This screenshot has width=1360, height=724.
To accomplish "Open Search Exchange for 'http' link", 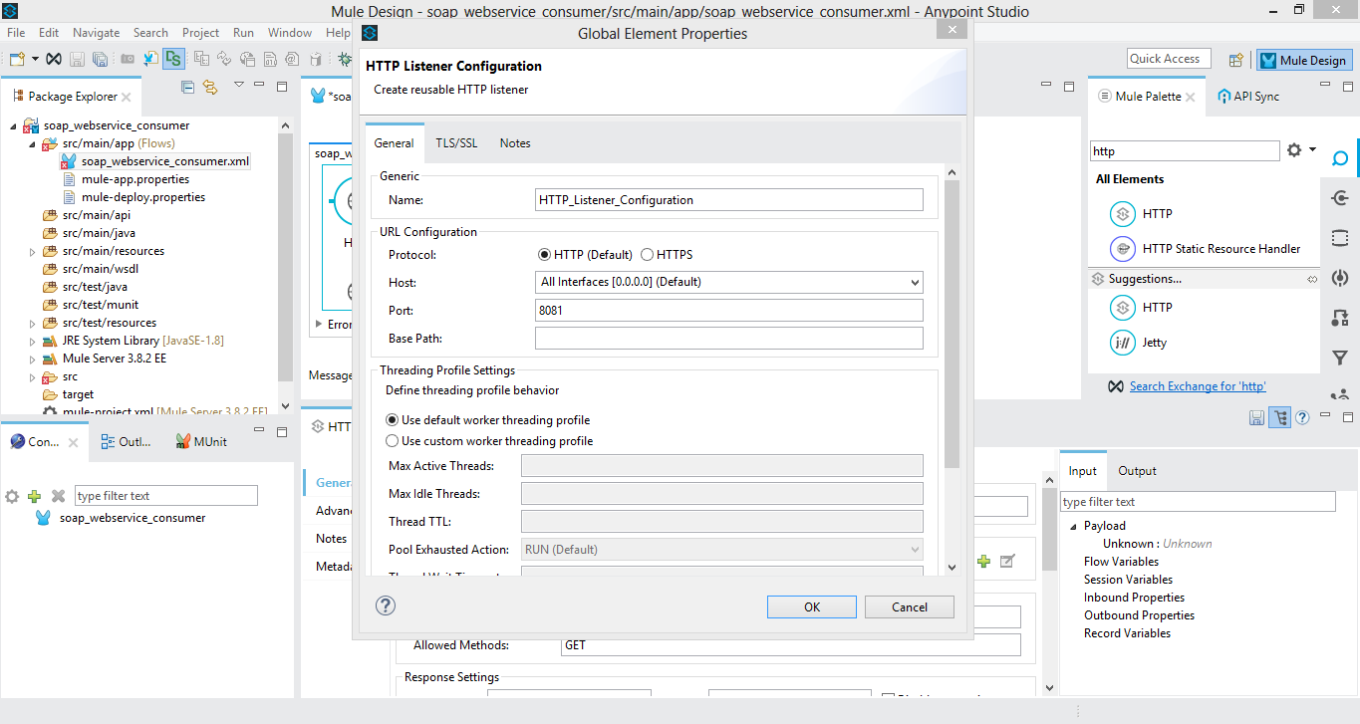I will [1197, 386].
